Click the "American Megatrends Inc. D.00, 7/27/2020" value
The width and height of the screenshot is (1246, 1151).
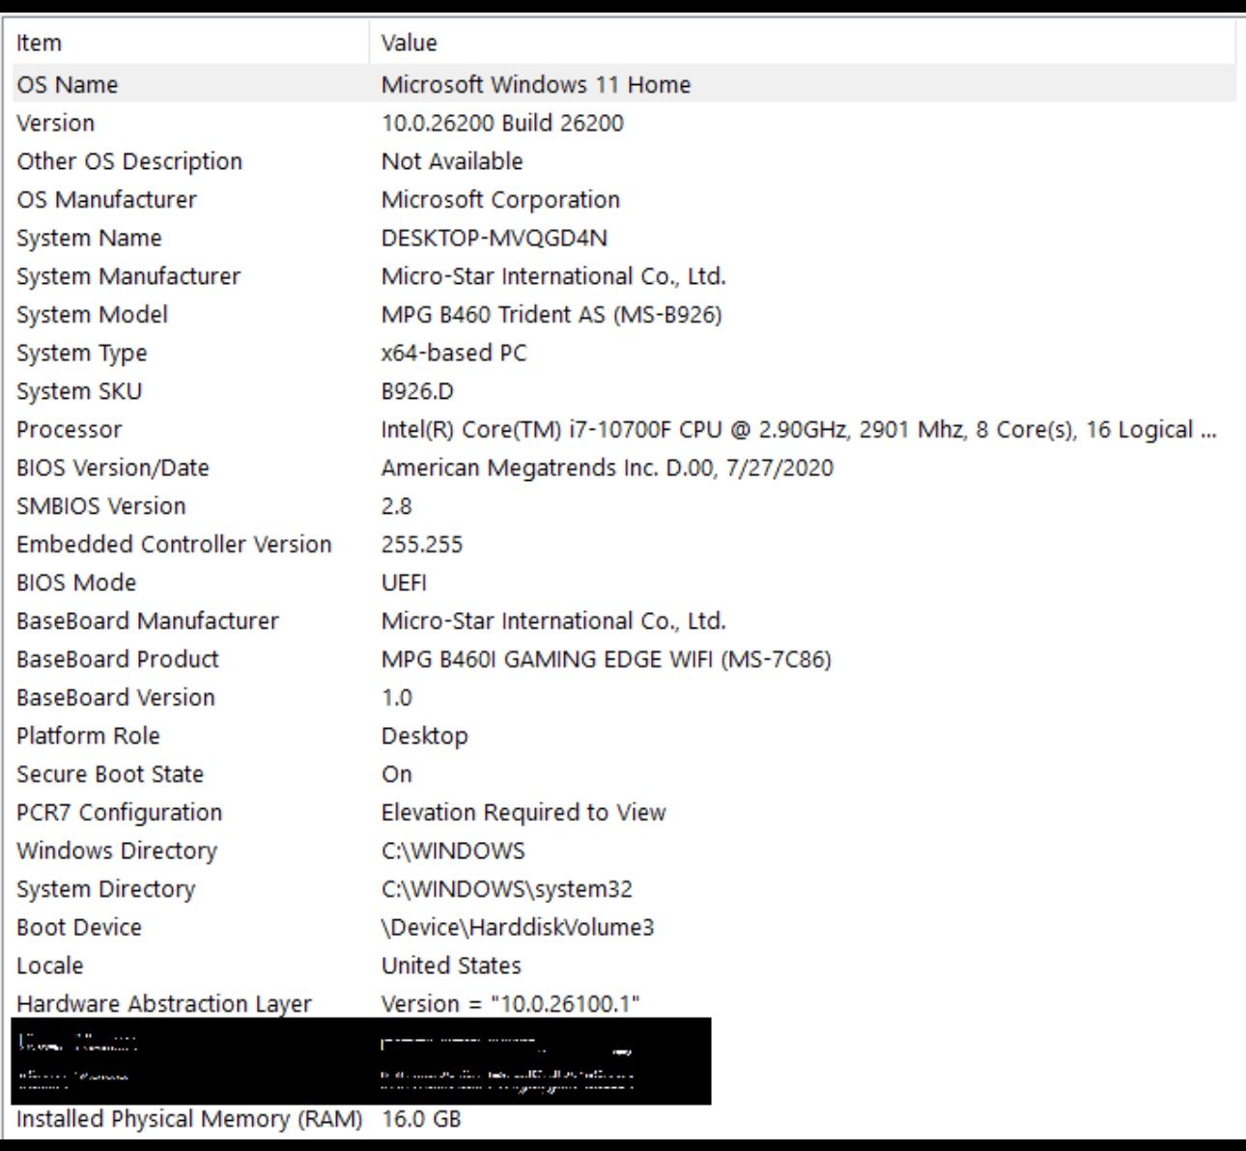[x=608, y=468]
